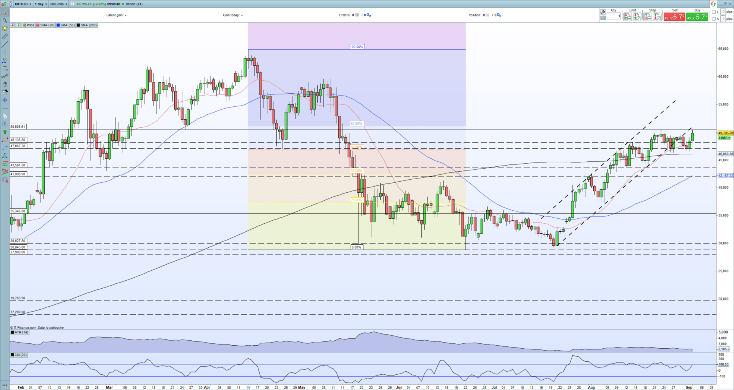Click the 35,340.00 horizontal line label

tap(18, 211)
